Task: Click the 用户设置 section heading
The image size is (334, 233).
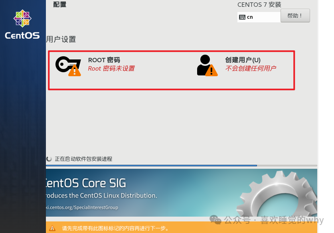Action: point(61,39)
